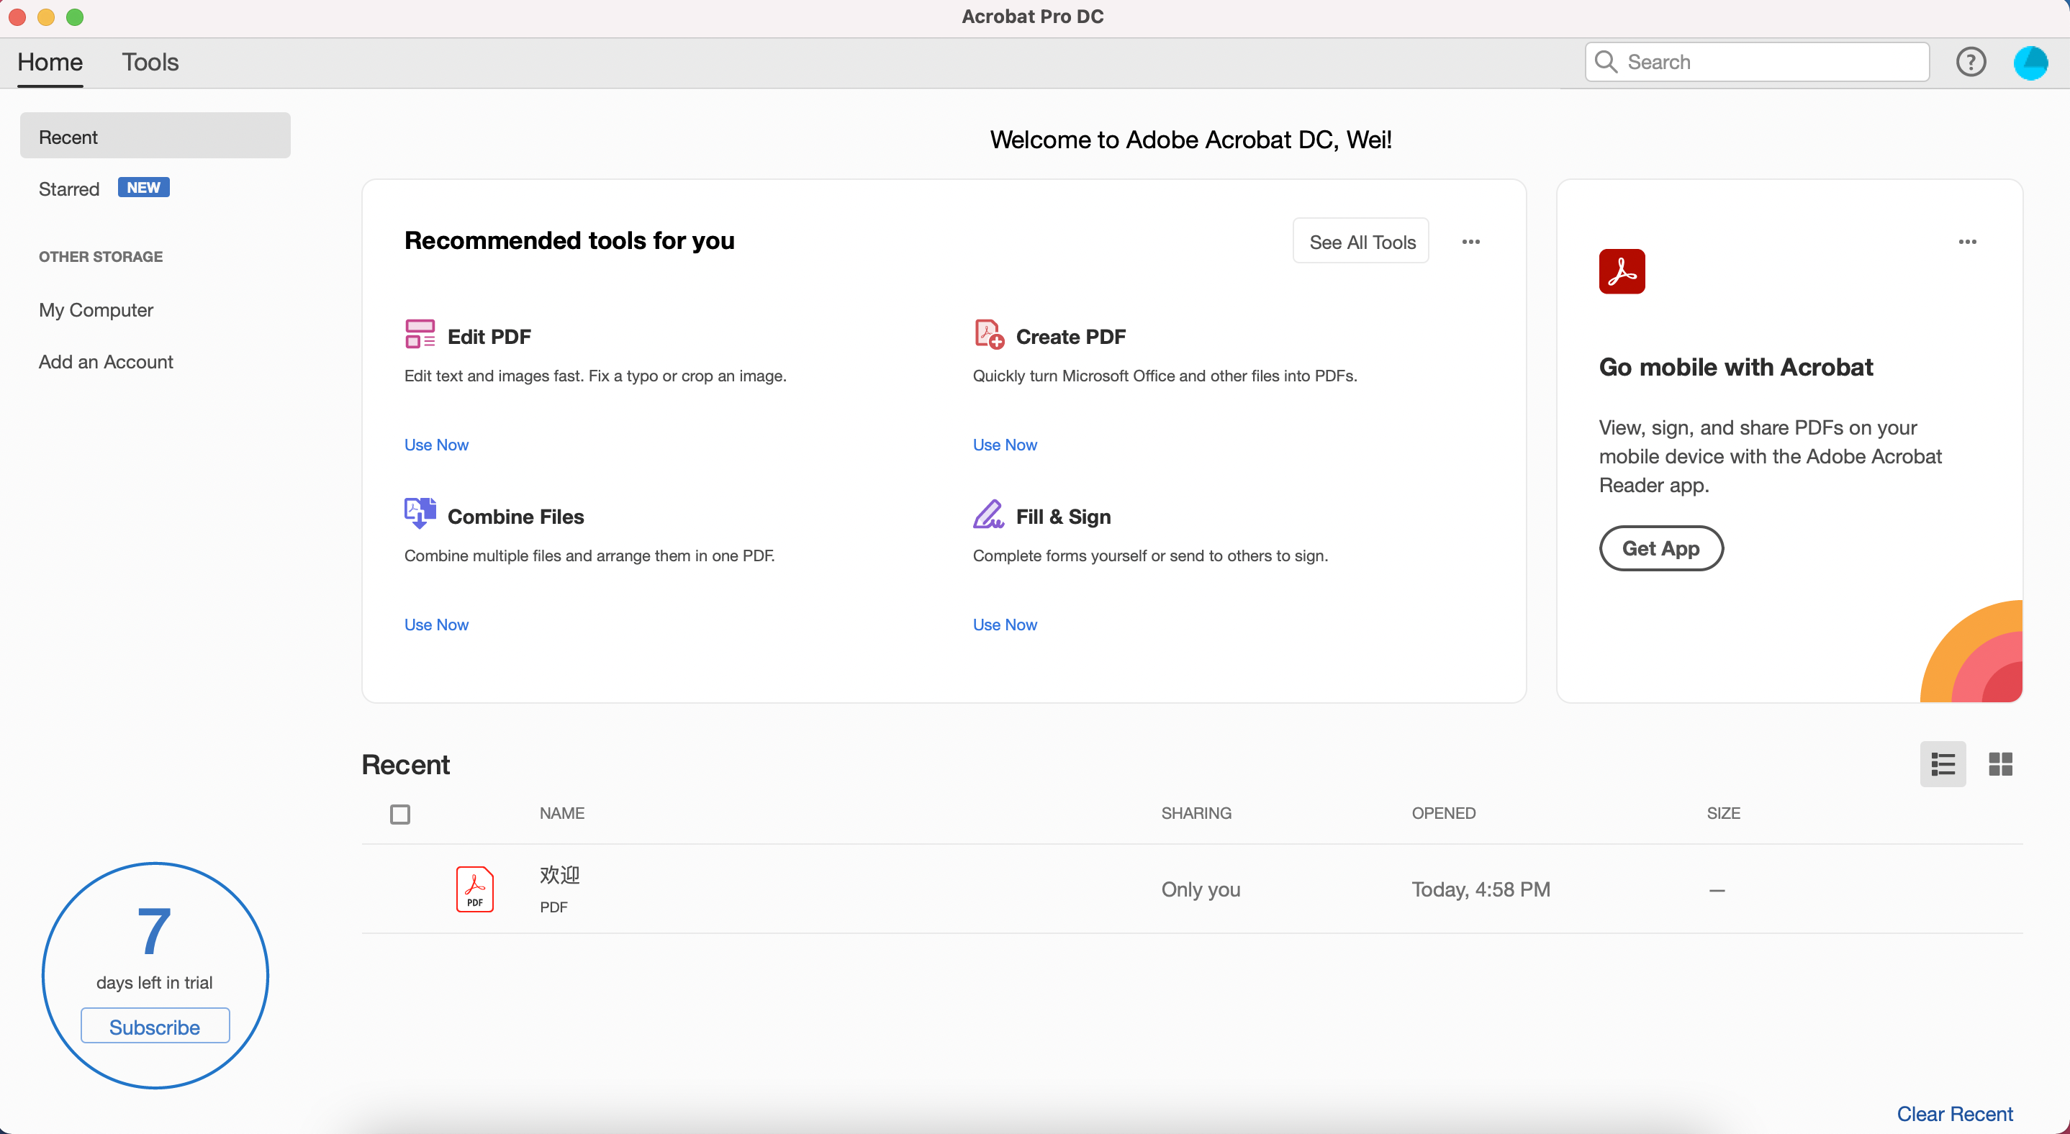Click Clear Recent link
2070x1134 pixels.
click(1954, 1113)
